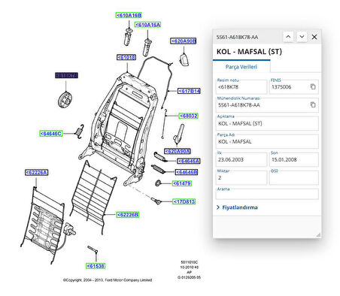
Task: Select part label <62226B
Action: (128, 215)
